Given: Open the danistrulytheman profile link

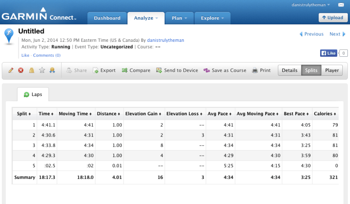Looking at the screenshot, I should click(166, 40).
